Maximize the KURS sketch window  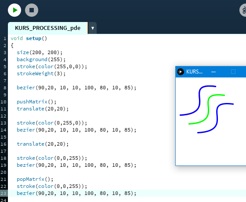pos(233,72)
